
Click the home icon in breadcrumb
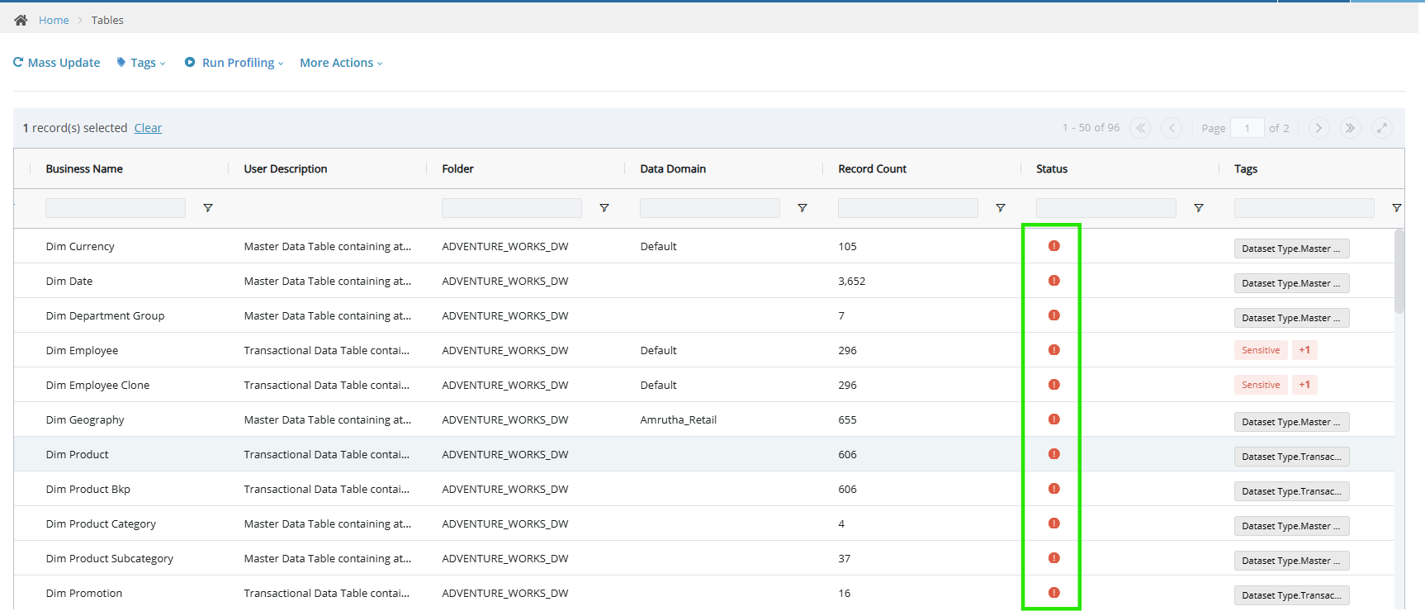point(21,20)
